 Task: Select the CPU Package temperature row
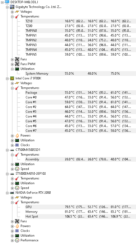pos(81,93)
